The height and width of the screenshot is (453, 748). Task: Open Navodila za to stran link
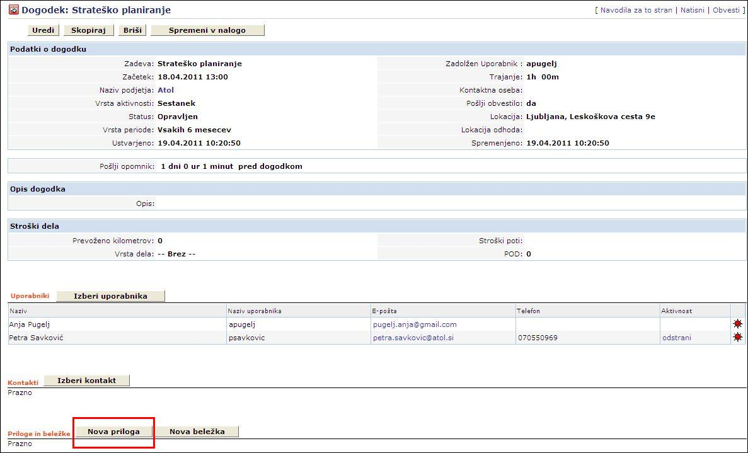(636, 11)
